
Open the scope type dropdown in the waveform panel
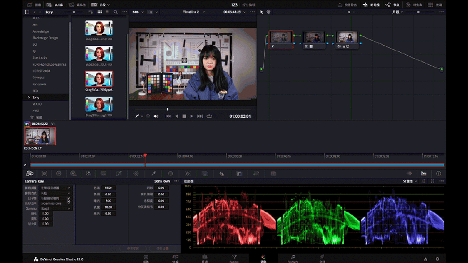click(410, 181)
